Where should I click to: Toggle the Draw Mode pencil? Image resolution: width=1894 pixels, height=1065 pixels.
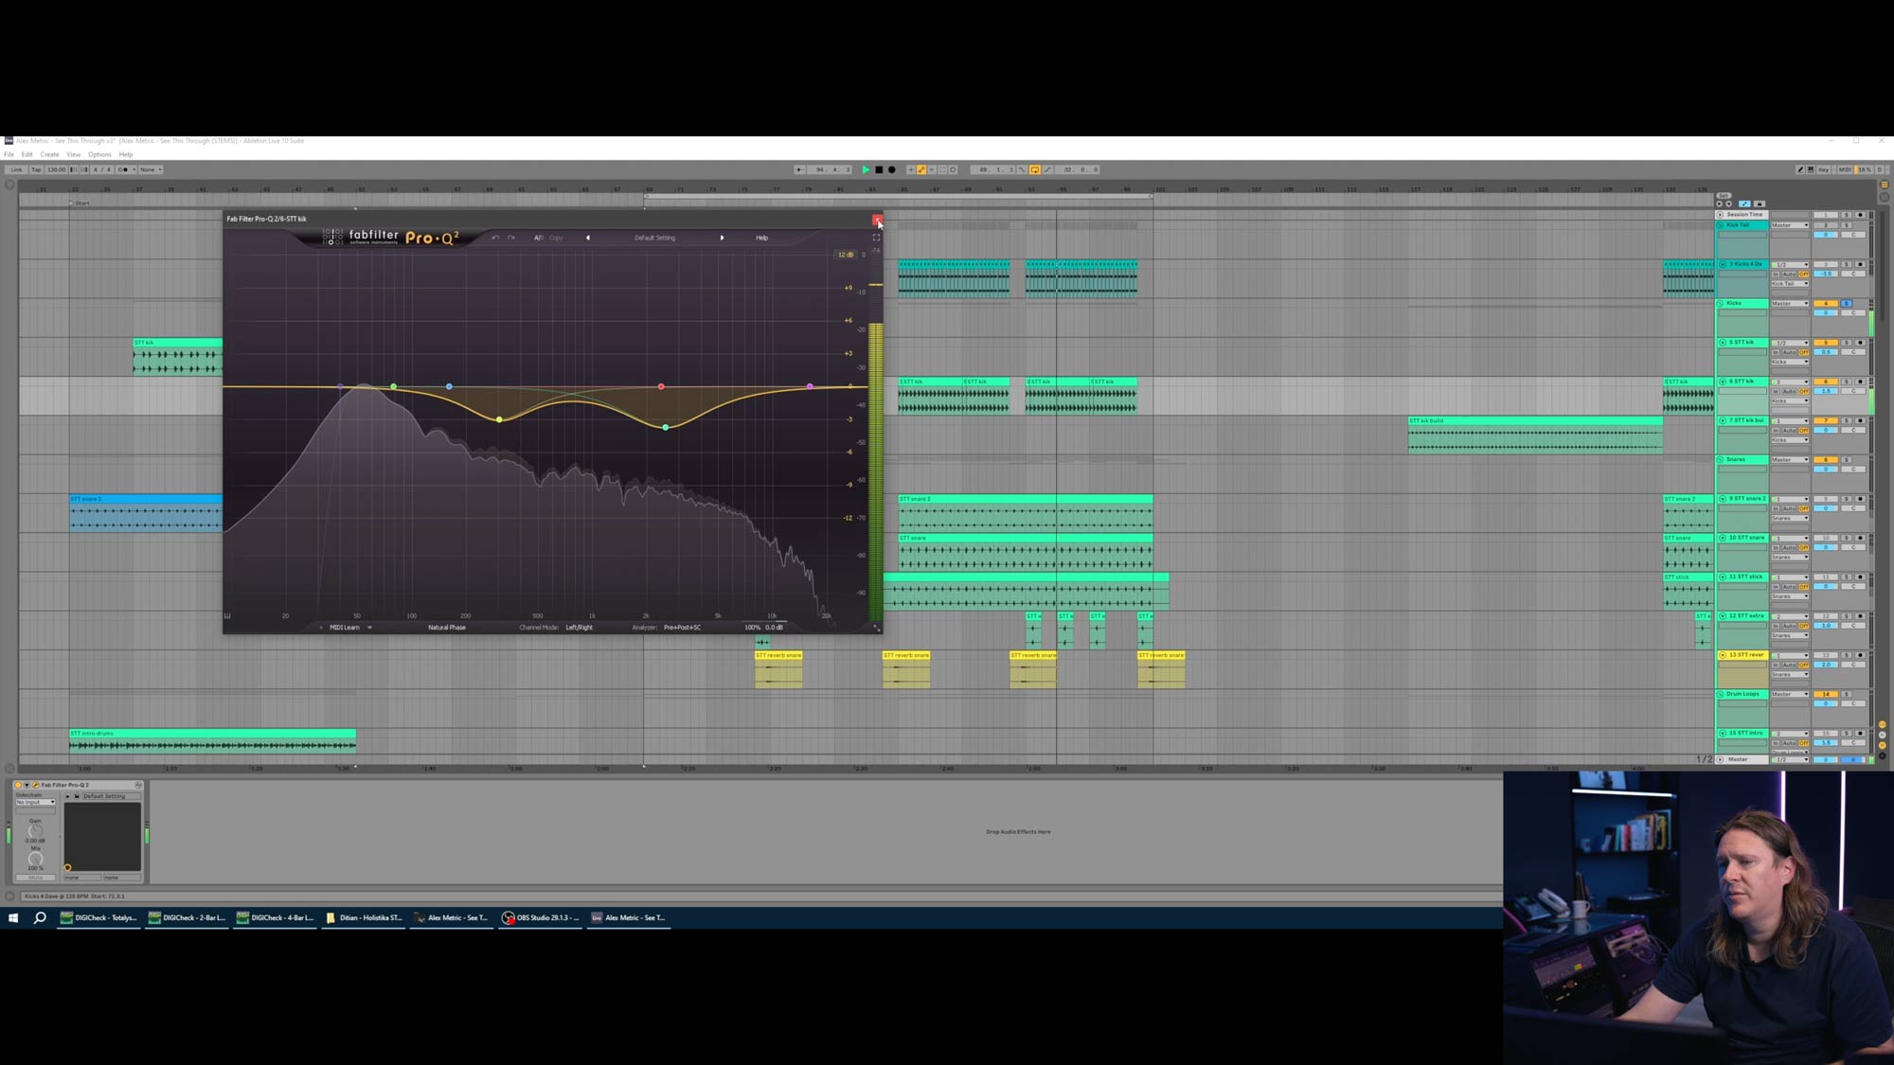(1800, 169)
